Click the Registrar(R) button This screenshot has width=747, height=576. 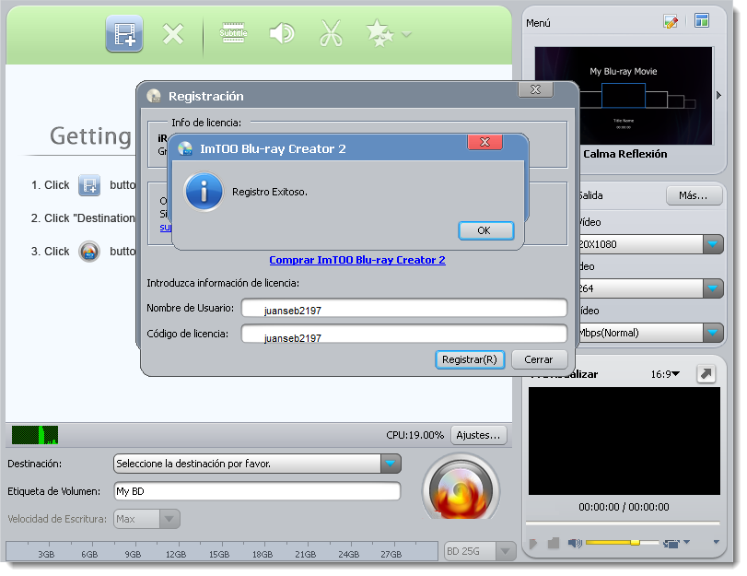pos(470,359)
